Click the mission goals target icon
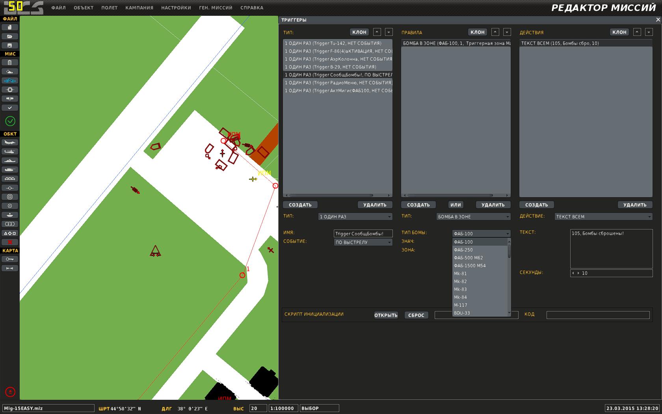 pyautogui.click(x=10, y=90)
